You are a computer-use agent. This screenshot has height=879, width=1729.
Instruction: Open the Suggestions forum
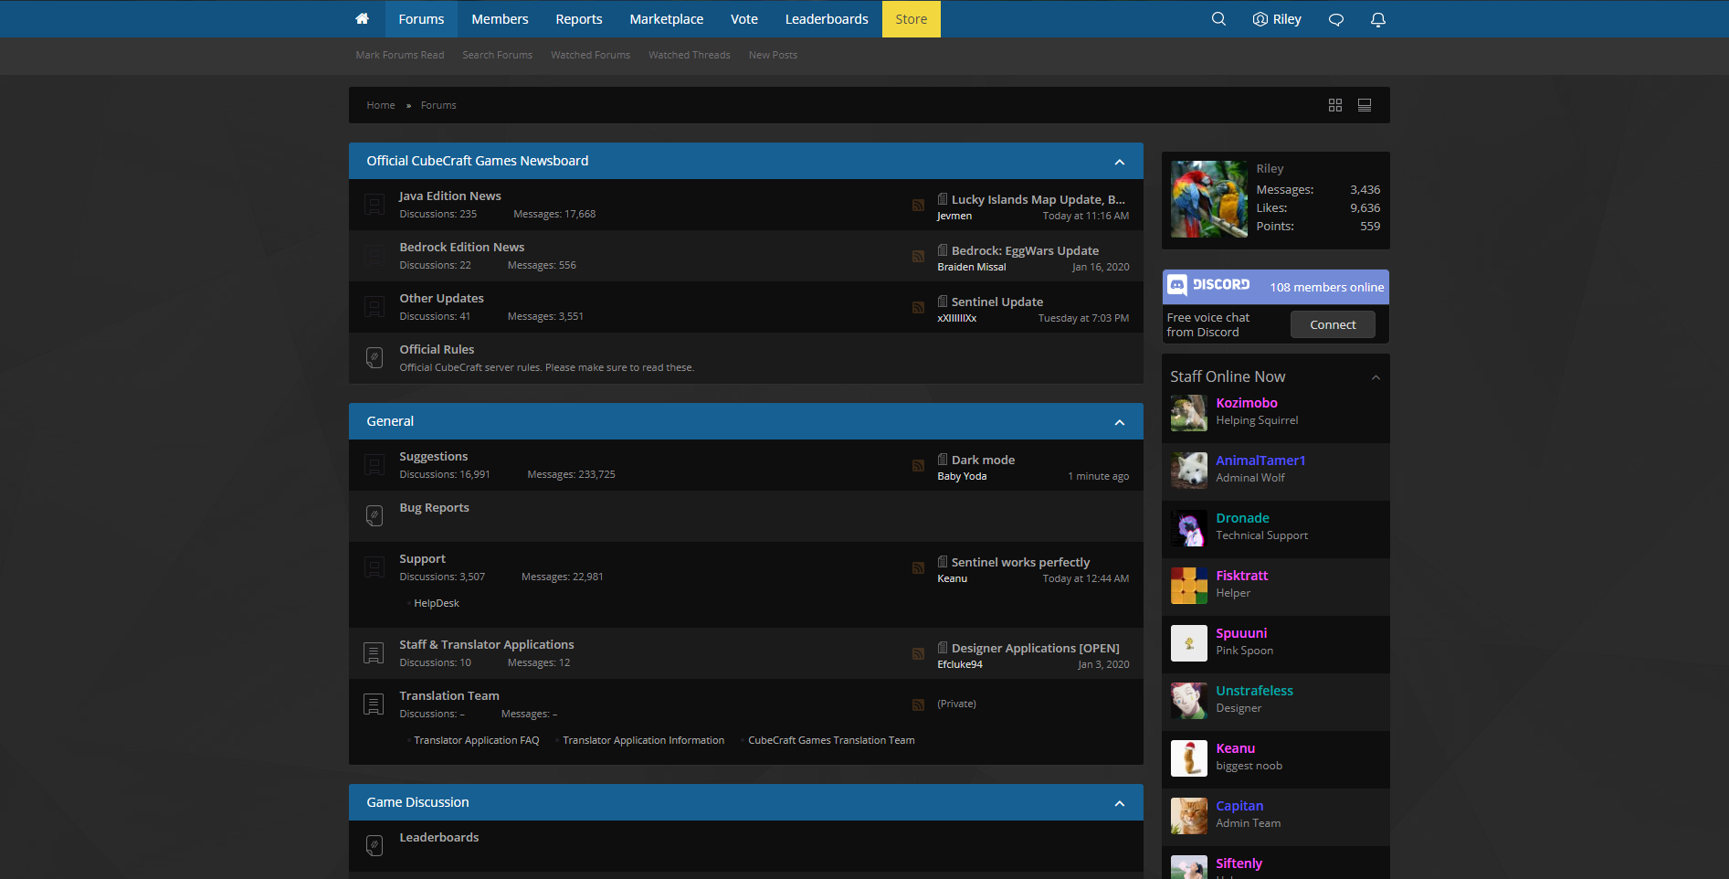[x=433, y=456]
